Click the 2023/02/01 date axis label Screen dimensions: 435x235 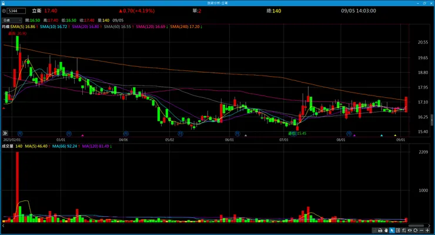coord(12,140)
